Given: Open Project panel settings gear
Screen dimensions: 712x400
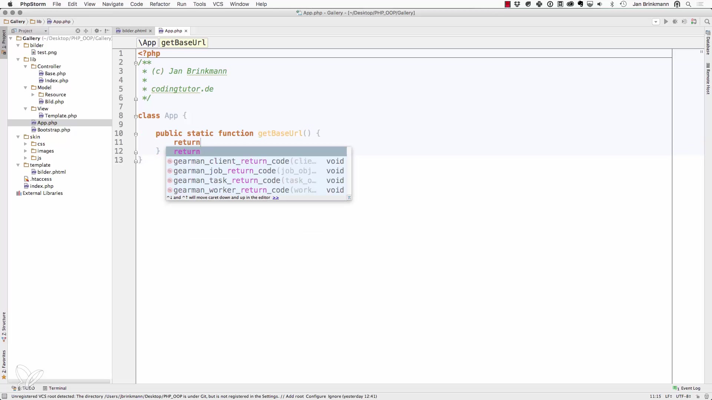Looking at the screenshot, I should 97,31.
